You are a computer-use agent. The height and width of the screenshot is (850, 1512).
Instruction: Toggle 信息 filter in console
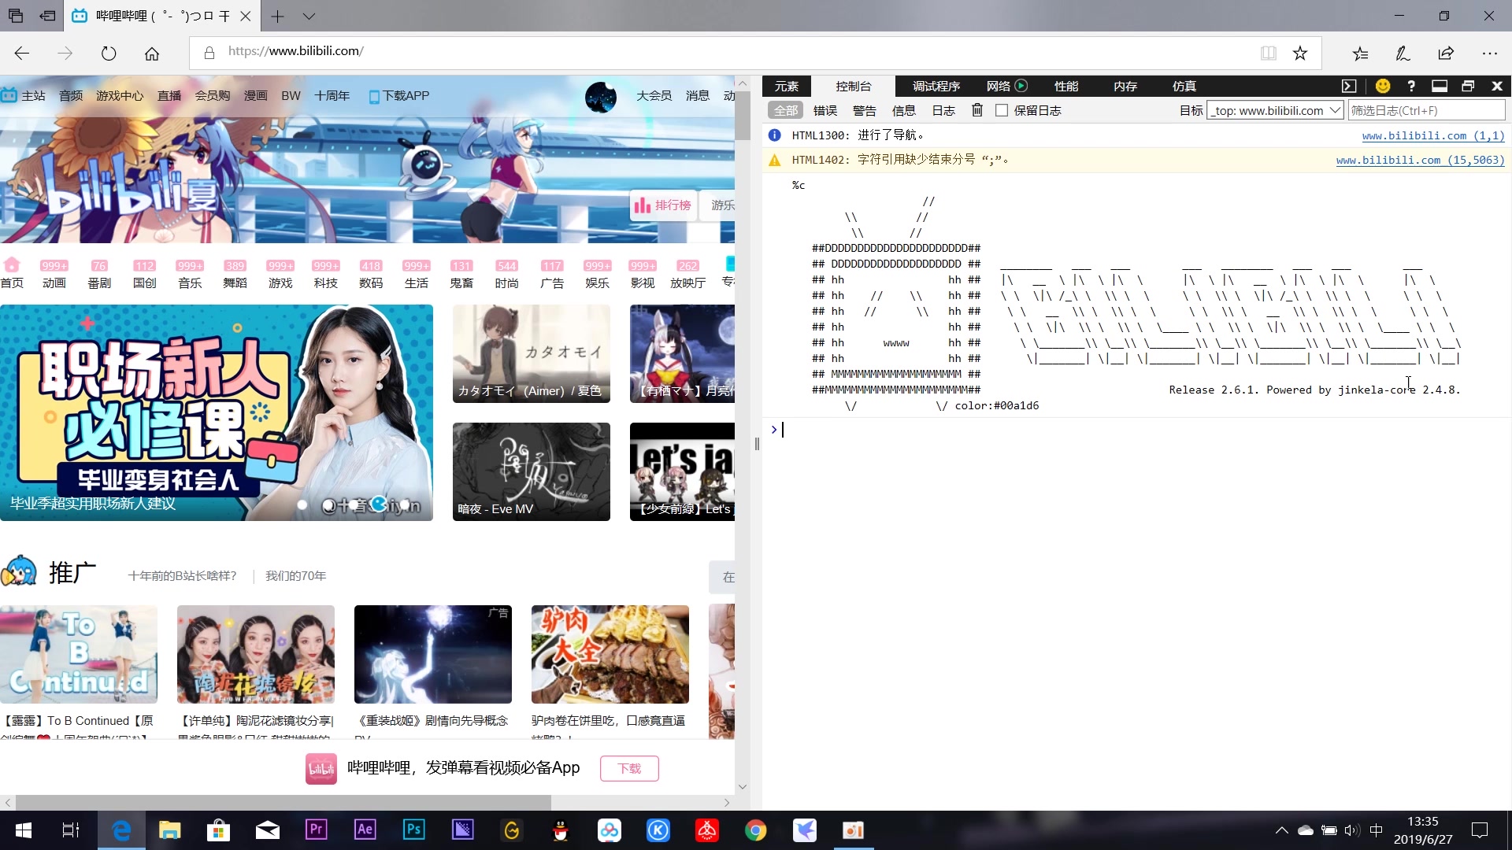904,110
